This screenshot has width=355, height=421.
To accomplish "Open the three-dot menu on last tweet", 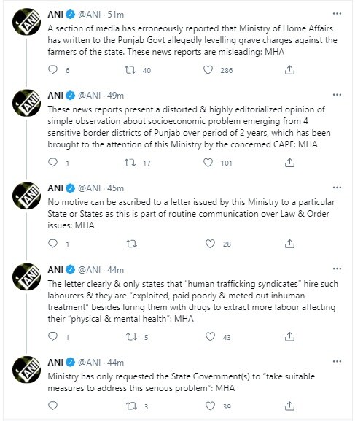I will (x=337, y=361).
